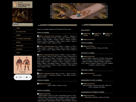Viewport: 136px width, 102px height.
Task: Click the Menu header graphic
Action: 23,24
